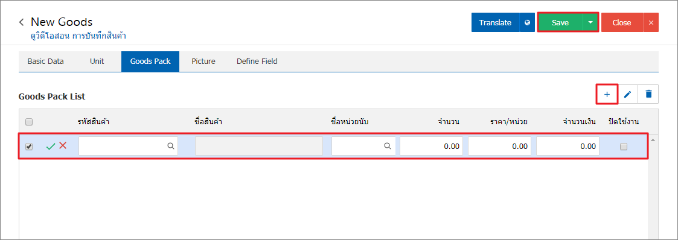The width and height of the screenshot is (678, 240).
Task: Click search icon in ชื่อหน่วยนับ field
Action: click(x=388, y=146)
